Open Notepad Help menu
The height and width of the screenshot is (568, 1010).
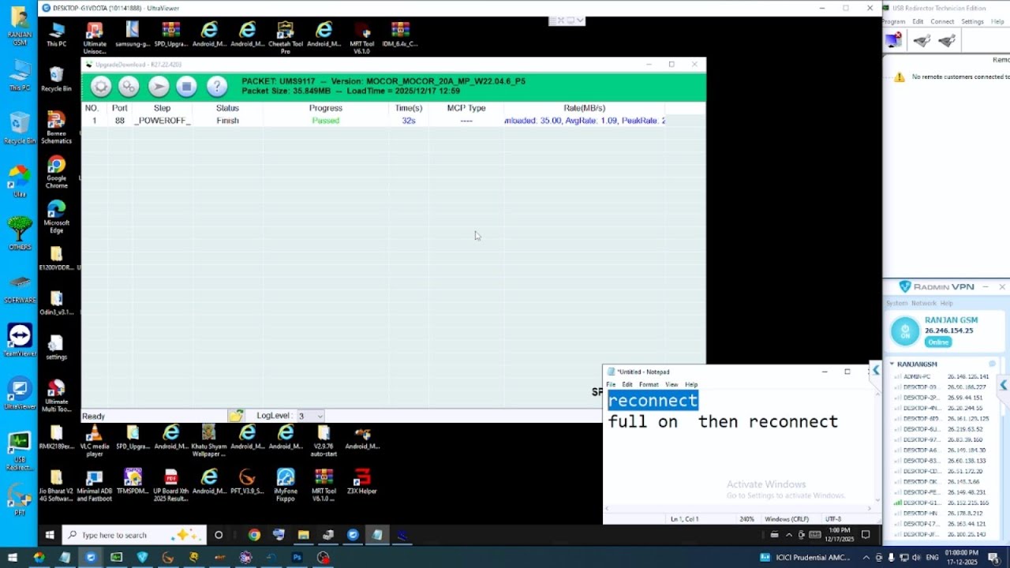tap(691, 384)
